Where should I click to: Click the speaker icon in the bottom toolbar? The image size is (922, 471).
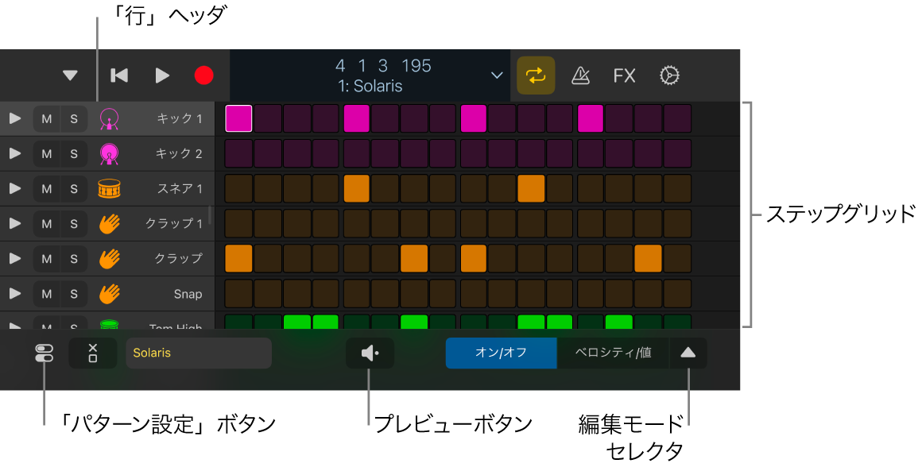tap(370, 353)
